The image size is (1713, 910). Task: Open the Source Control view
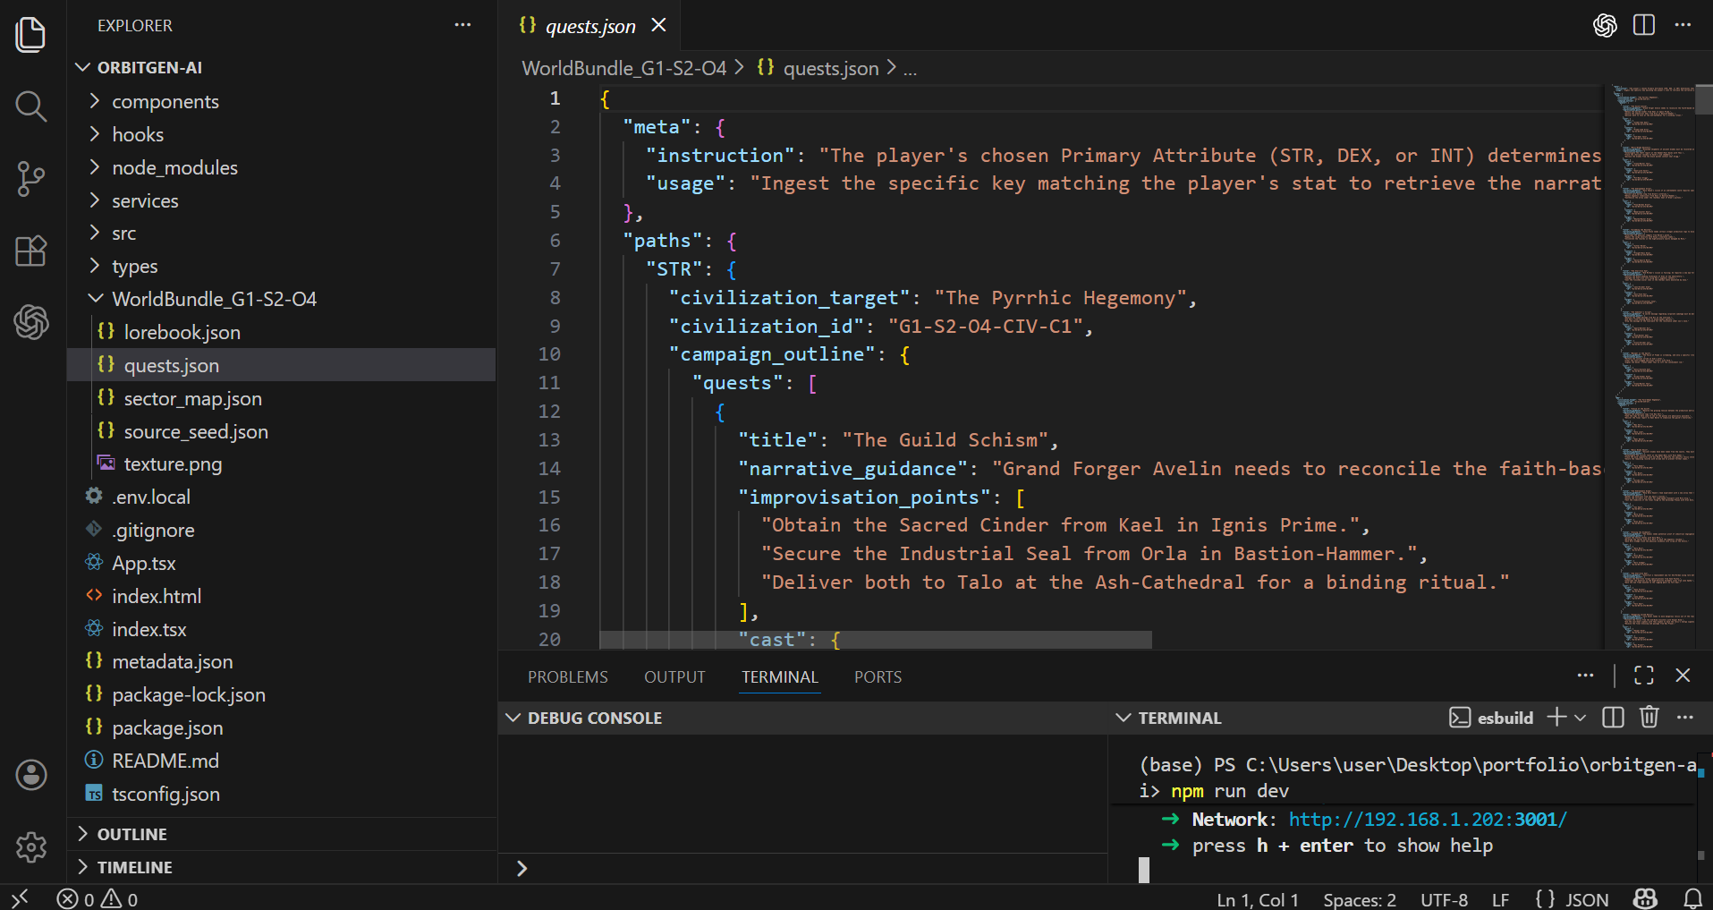tap(30, 179)
